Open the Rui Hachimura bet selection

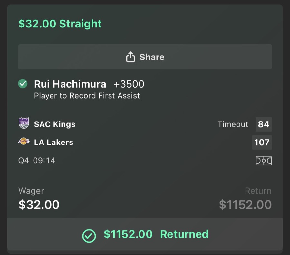(70, 84)
